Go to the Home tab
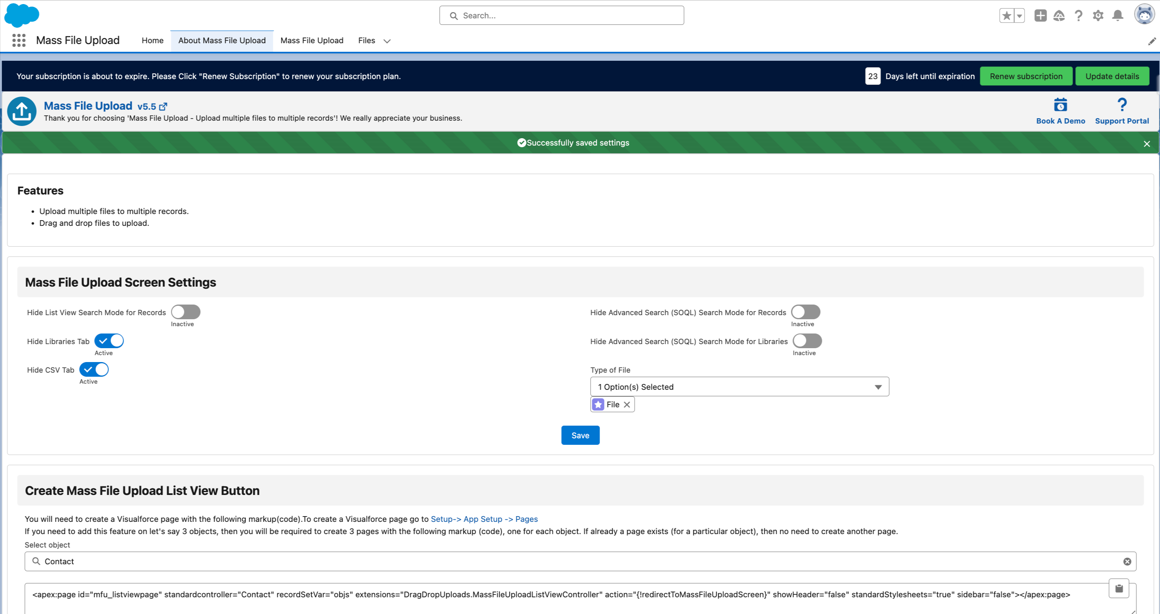The image size is (1160, 614). [x=152, y=40]
